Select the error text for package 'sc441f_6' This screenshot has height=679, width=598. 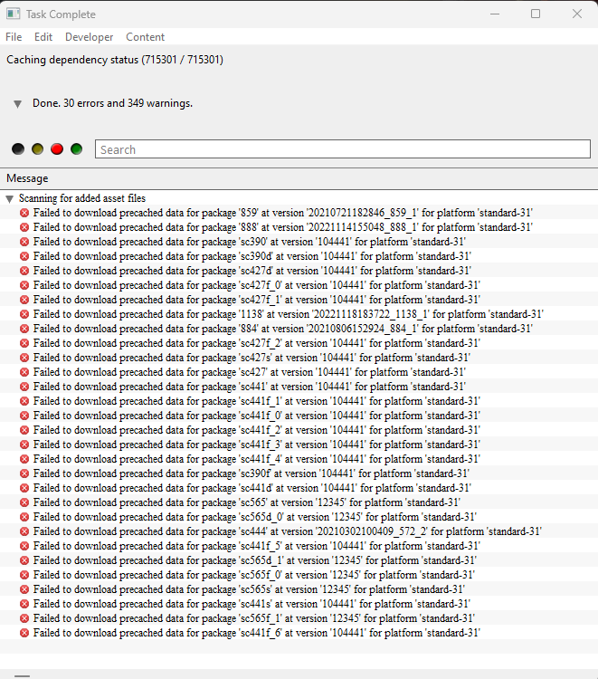click(257, 633)
